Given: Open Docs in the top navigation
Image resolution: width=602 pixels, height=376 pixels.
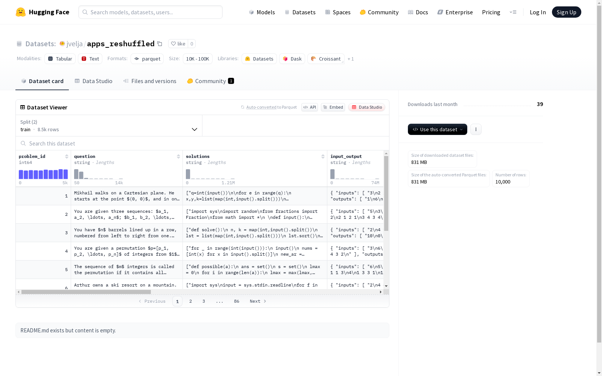Looking at the screenshot, I should (418, 12).
